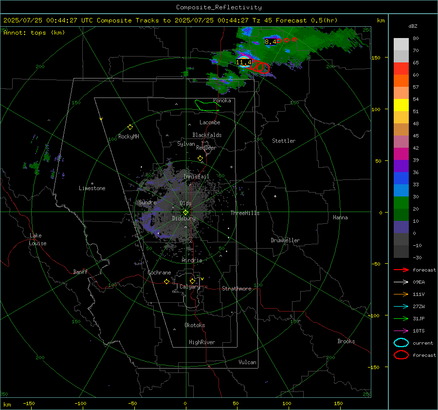Select the storm cell labeled 8.4
Image resolution: width=438 pixels, height=410 pixels.
pos(271,42)
